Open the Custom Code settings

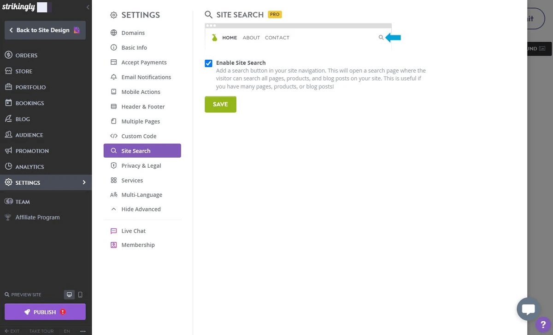pyautogui.click(x=139, y=136)
